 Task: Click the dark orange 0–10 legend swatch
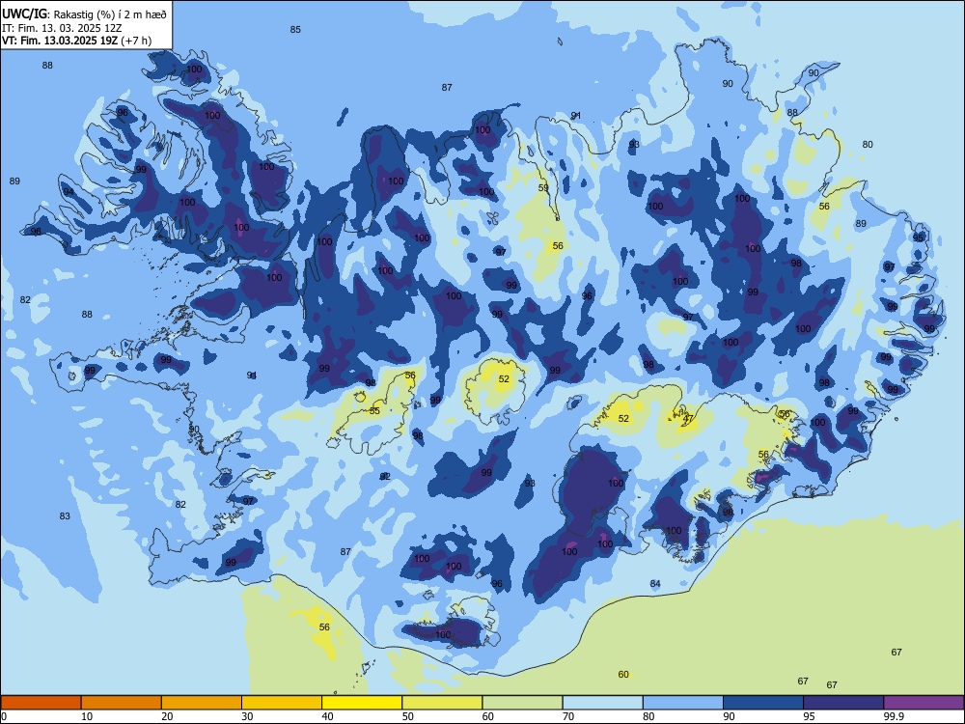41,703
